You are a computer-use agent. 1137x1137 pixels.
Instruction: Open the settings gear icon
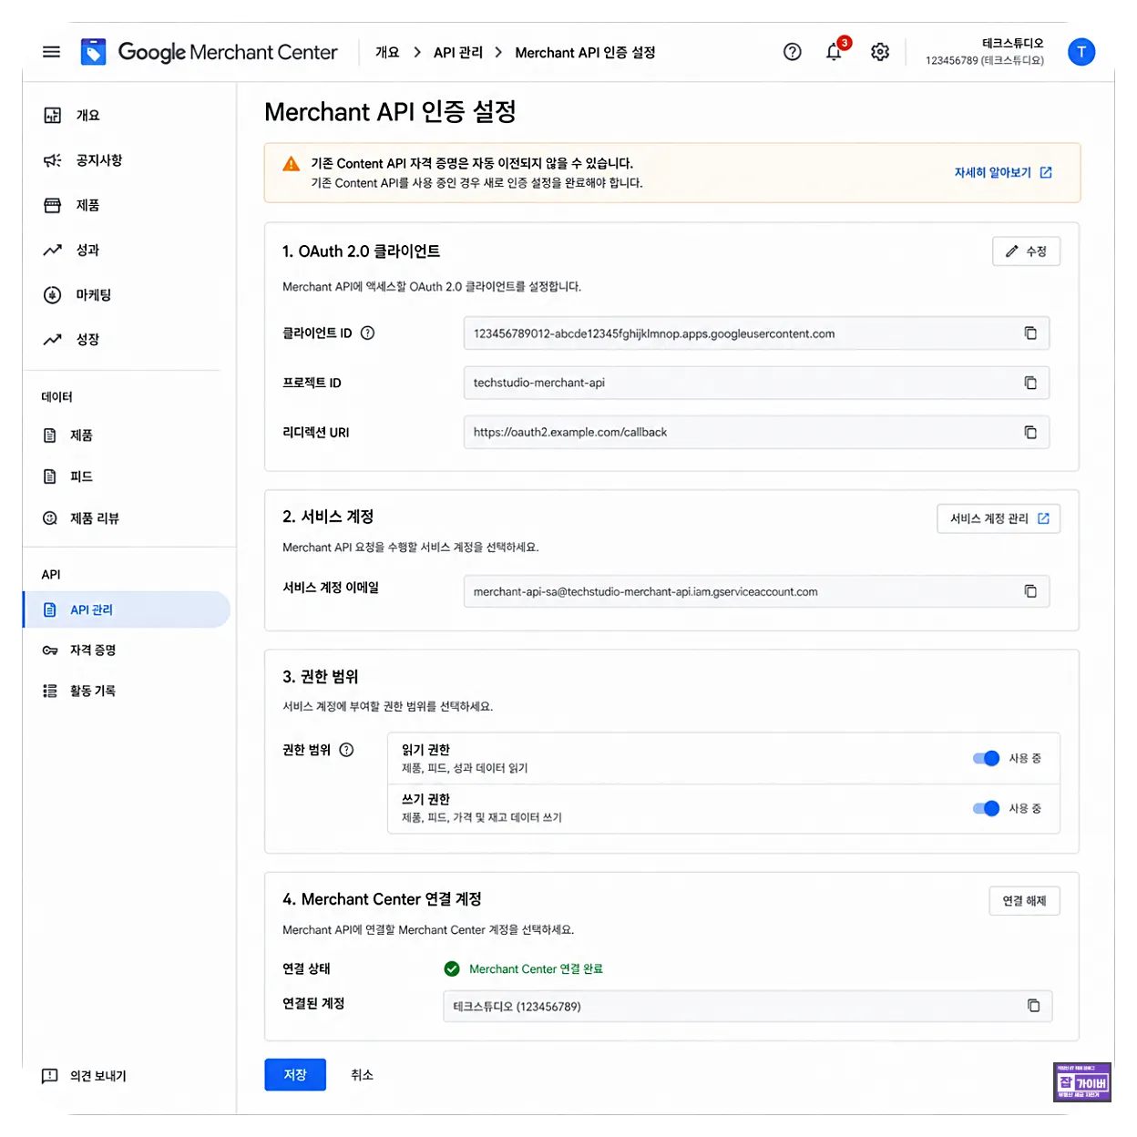pos(880,52)
